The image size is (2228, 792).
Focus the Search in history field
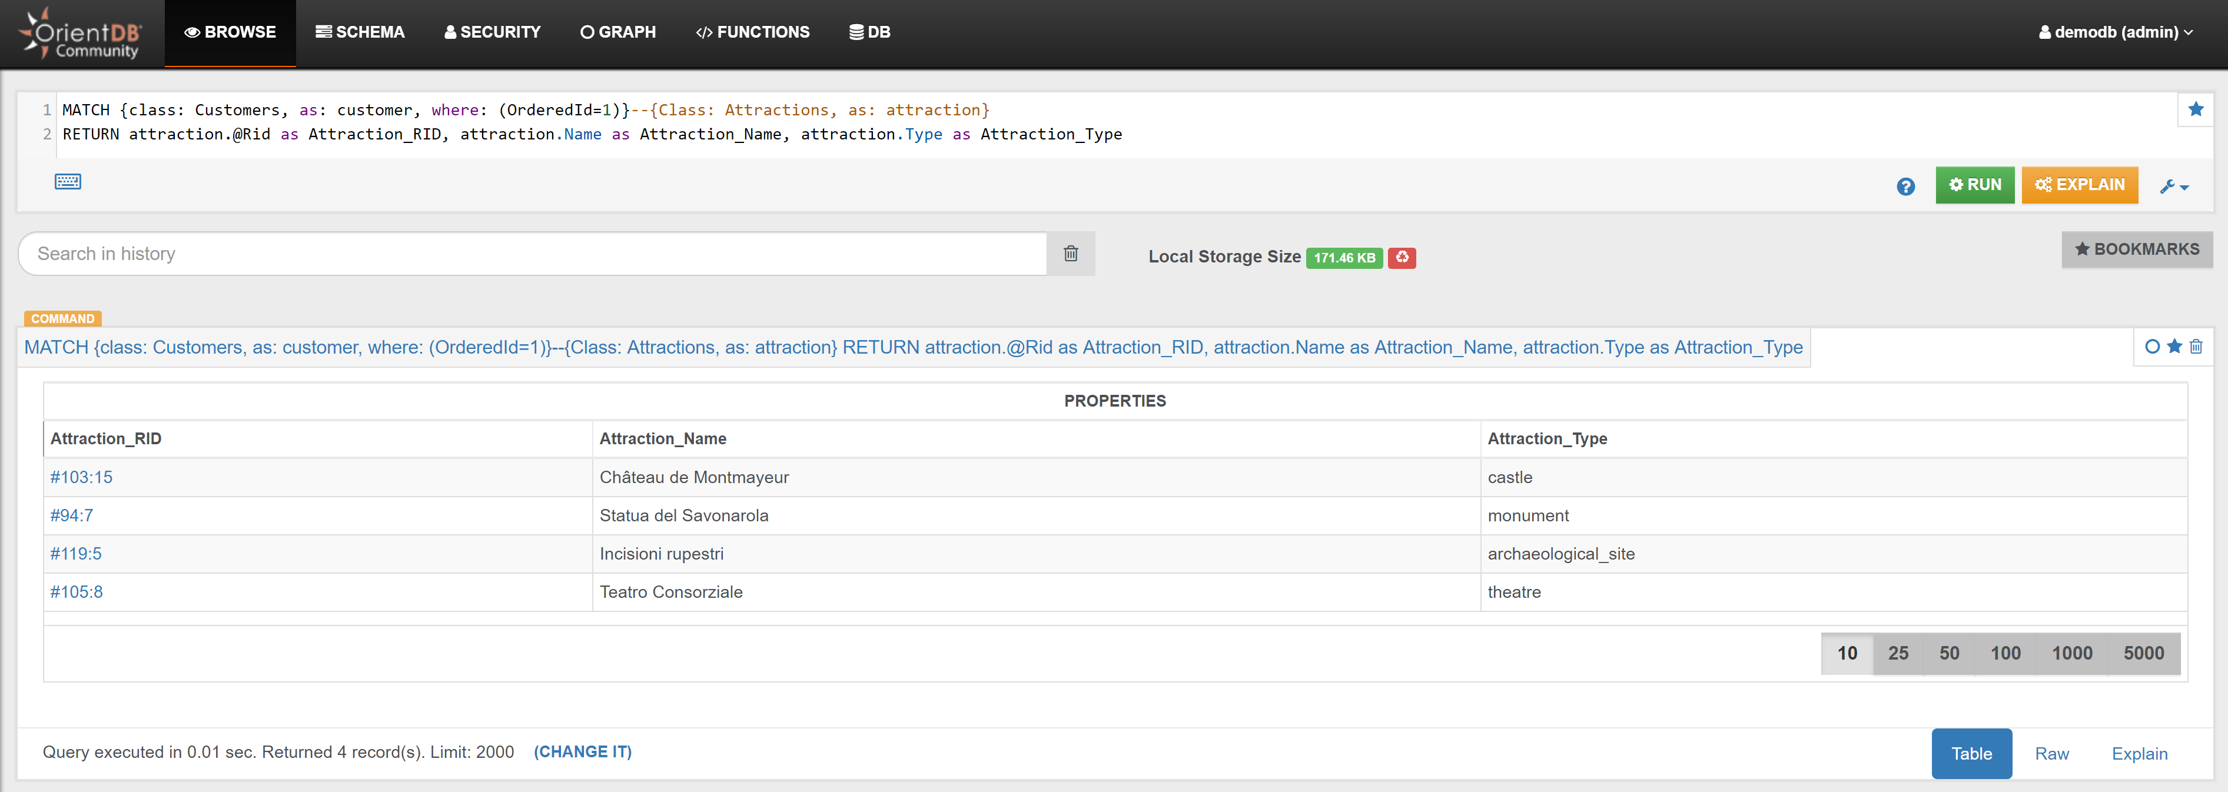(531, 254)
